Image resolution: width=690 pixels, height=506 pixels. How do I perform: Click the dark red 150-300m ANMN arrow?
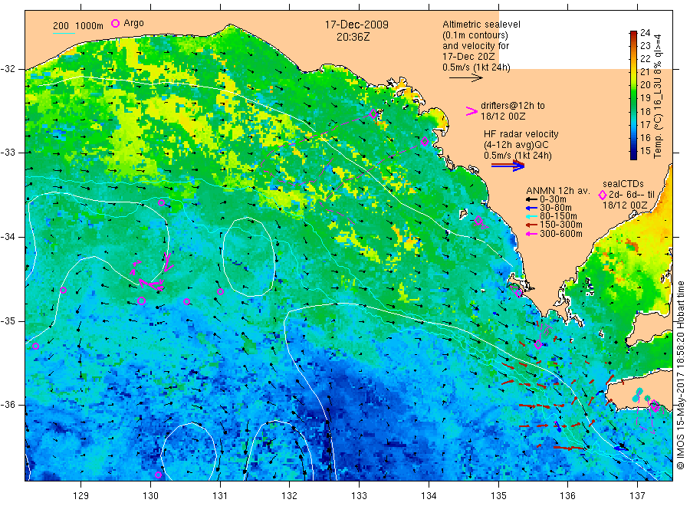[x=531, y=225]
